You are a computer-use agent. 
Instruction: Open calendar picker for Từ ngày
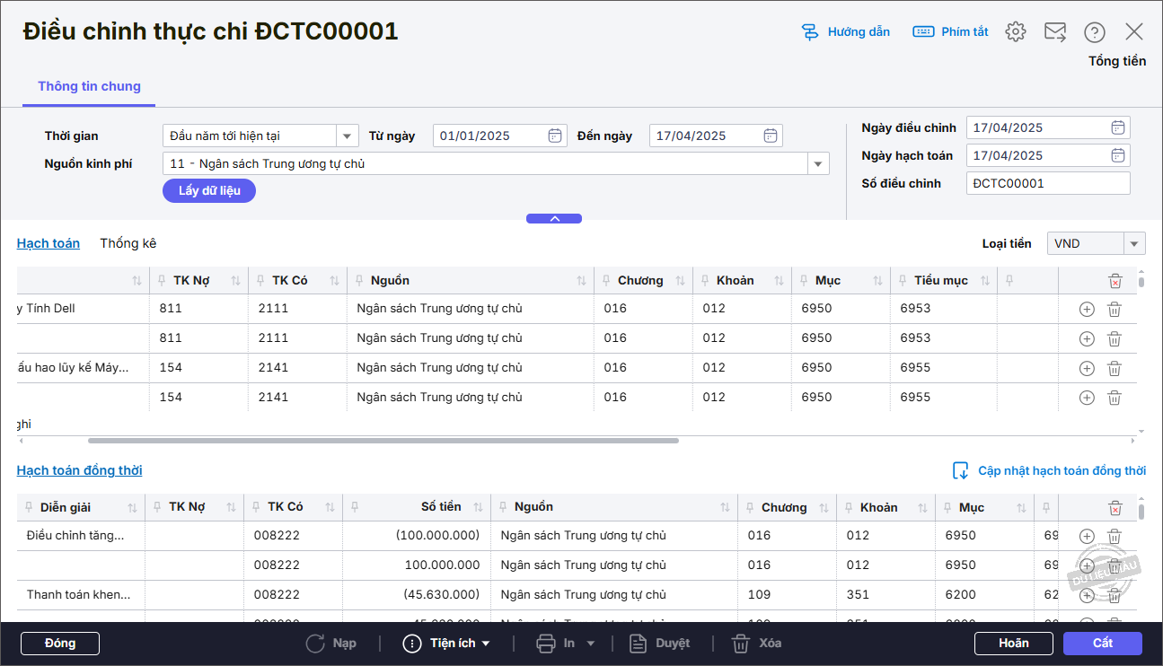(x=555, y=136)
